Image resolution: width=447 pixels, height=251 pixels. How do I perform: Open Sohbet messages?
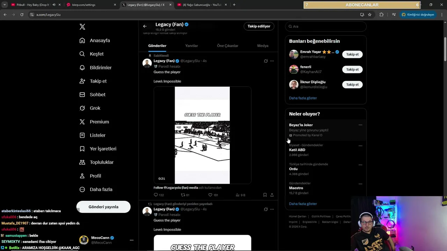coord(93,94)
